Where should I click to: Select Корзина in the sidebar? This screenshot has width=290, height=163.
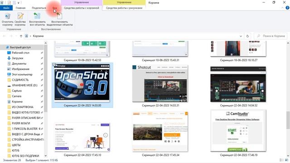click(17, 101)
